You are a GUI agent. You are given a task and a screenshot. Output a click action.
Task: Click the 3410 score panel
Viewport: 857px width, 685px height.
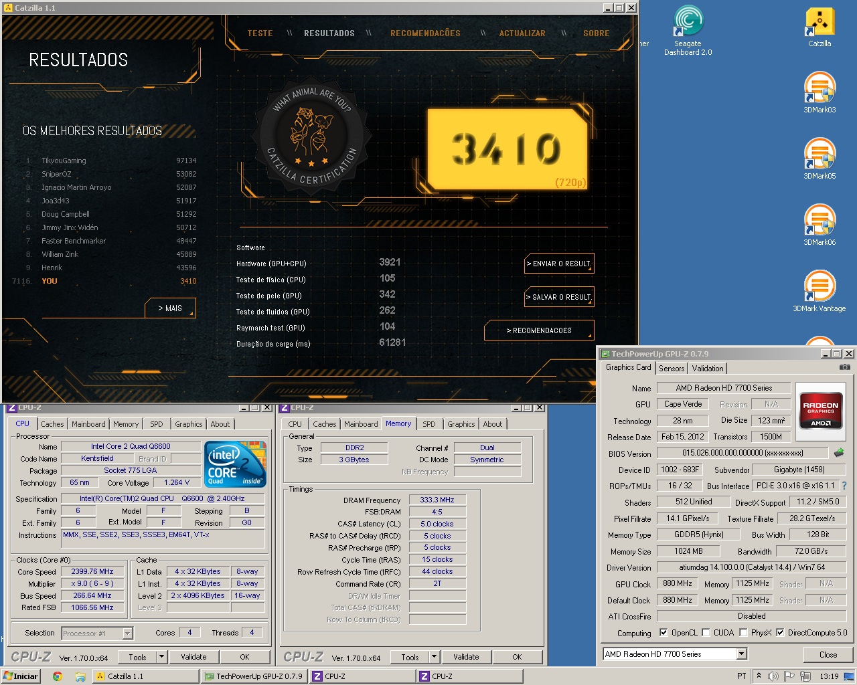click(507, 150)
